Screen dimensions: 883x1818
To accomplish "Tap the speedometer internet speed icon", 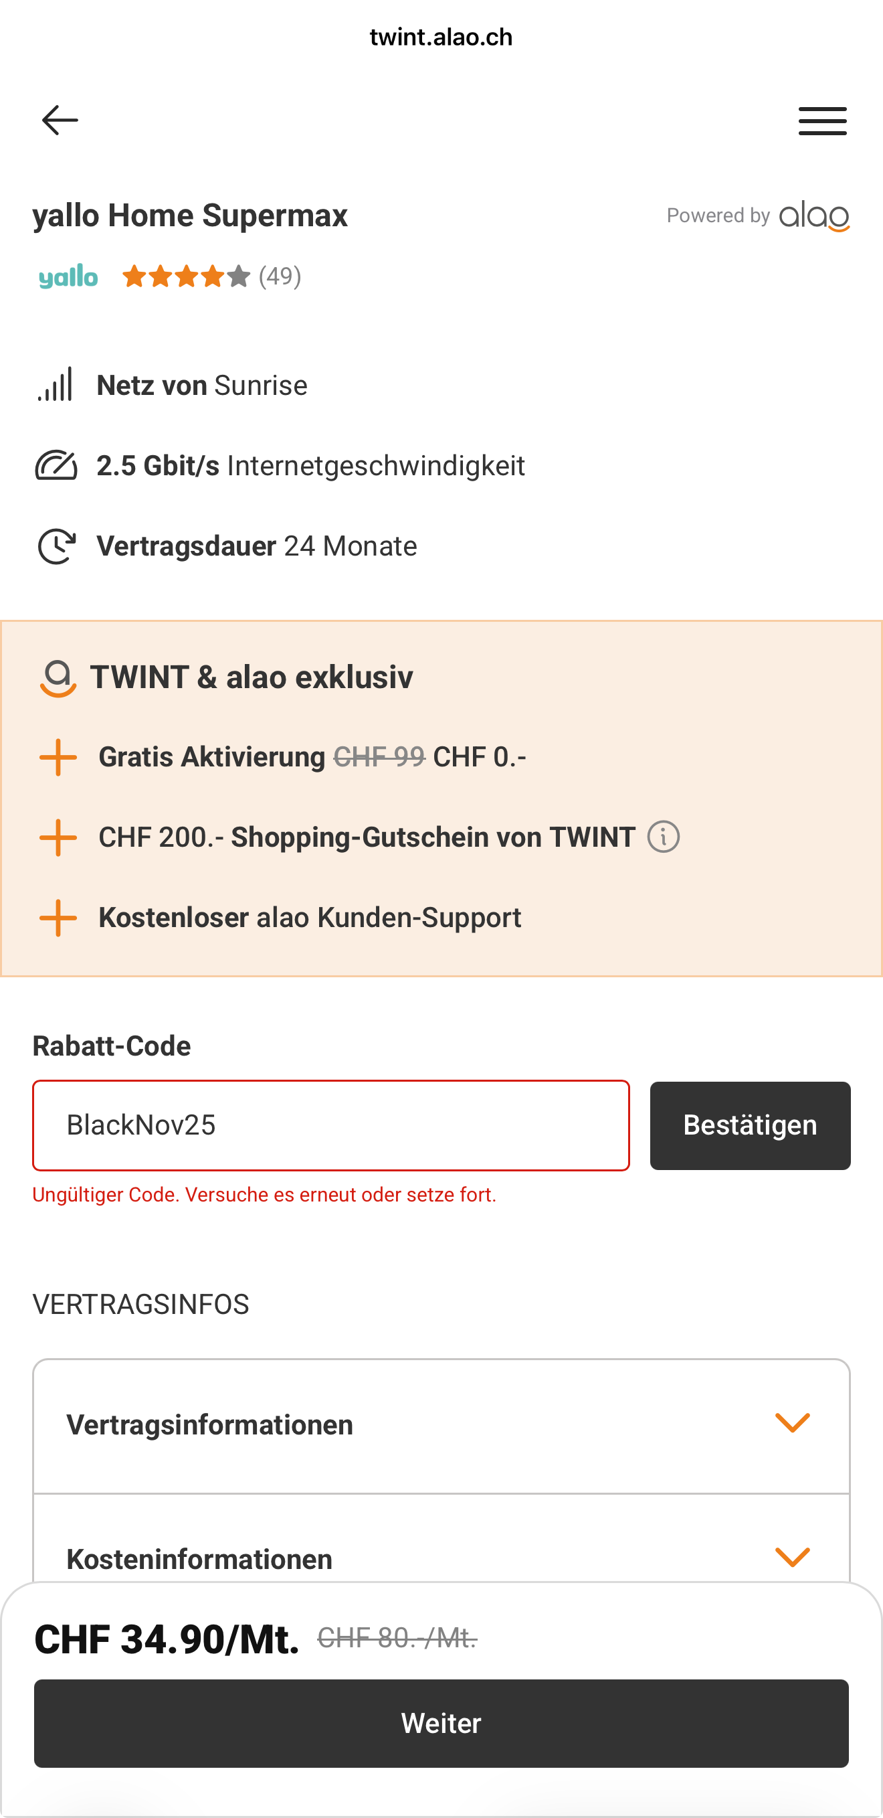I will 56,466.
